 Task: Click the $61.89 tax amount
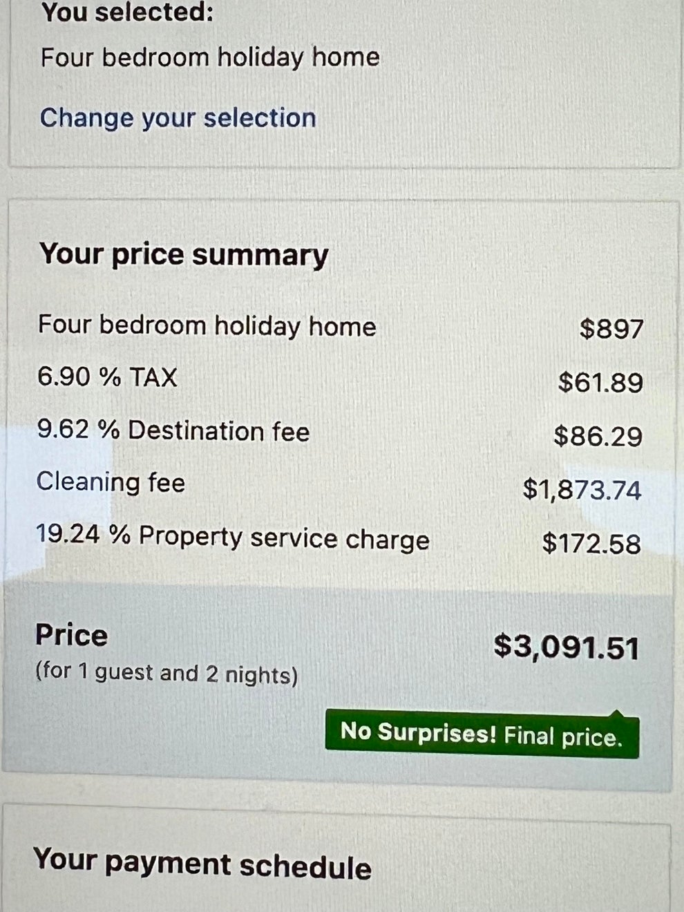[601, 380]
